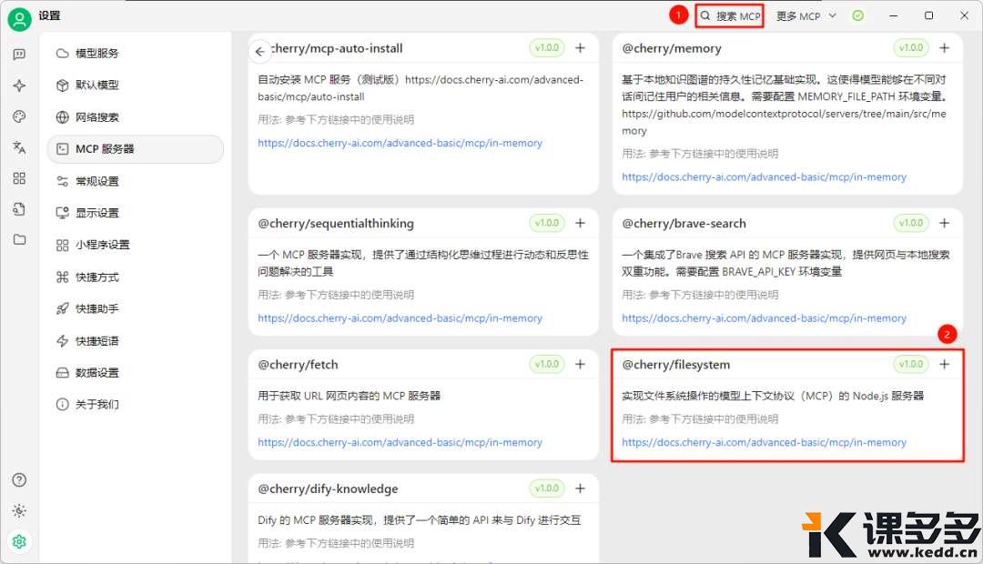Image resolution: width=983 pixels, height=564 pixels.
Task: Select 默认模型 in settings menu
Action: tap(136, 86)
